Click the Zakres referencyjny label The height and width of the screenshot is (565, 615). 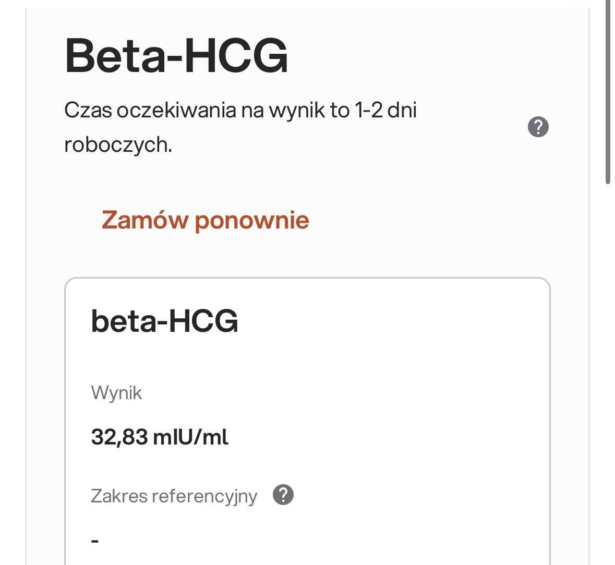point(174,496)
